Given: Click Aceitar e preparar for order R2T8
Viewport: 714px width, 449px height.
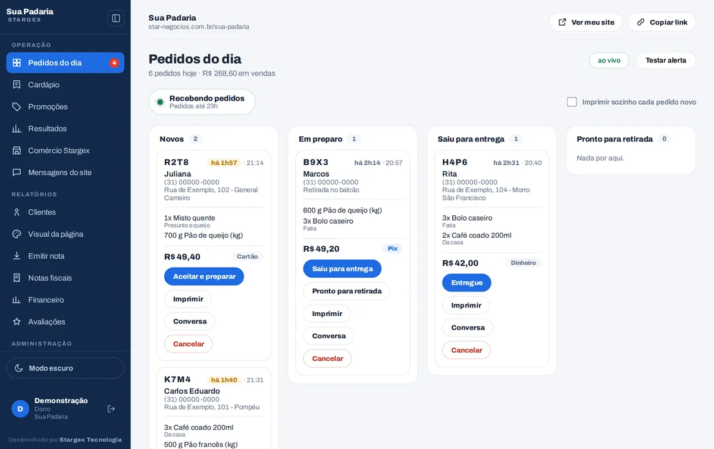Looking at the screenshot, I should 204,277.
